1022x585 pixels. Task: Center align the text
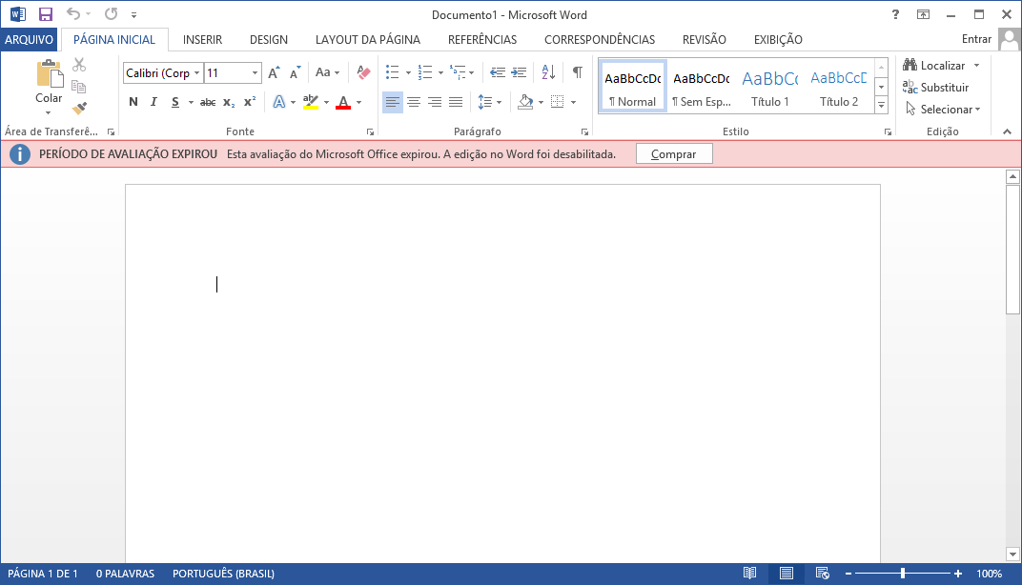pyautogui.click(x=413, y=102)
